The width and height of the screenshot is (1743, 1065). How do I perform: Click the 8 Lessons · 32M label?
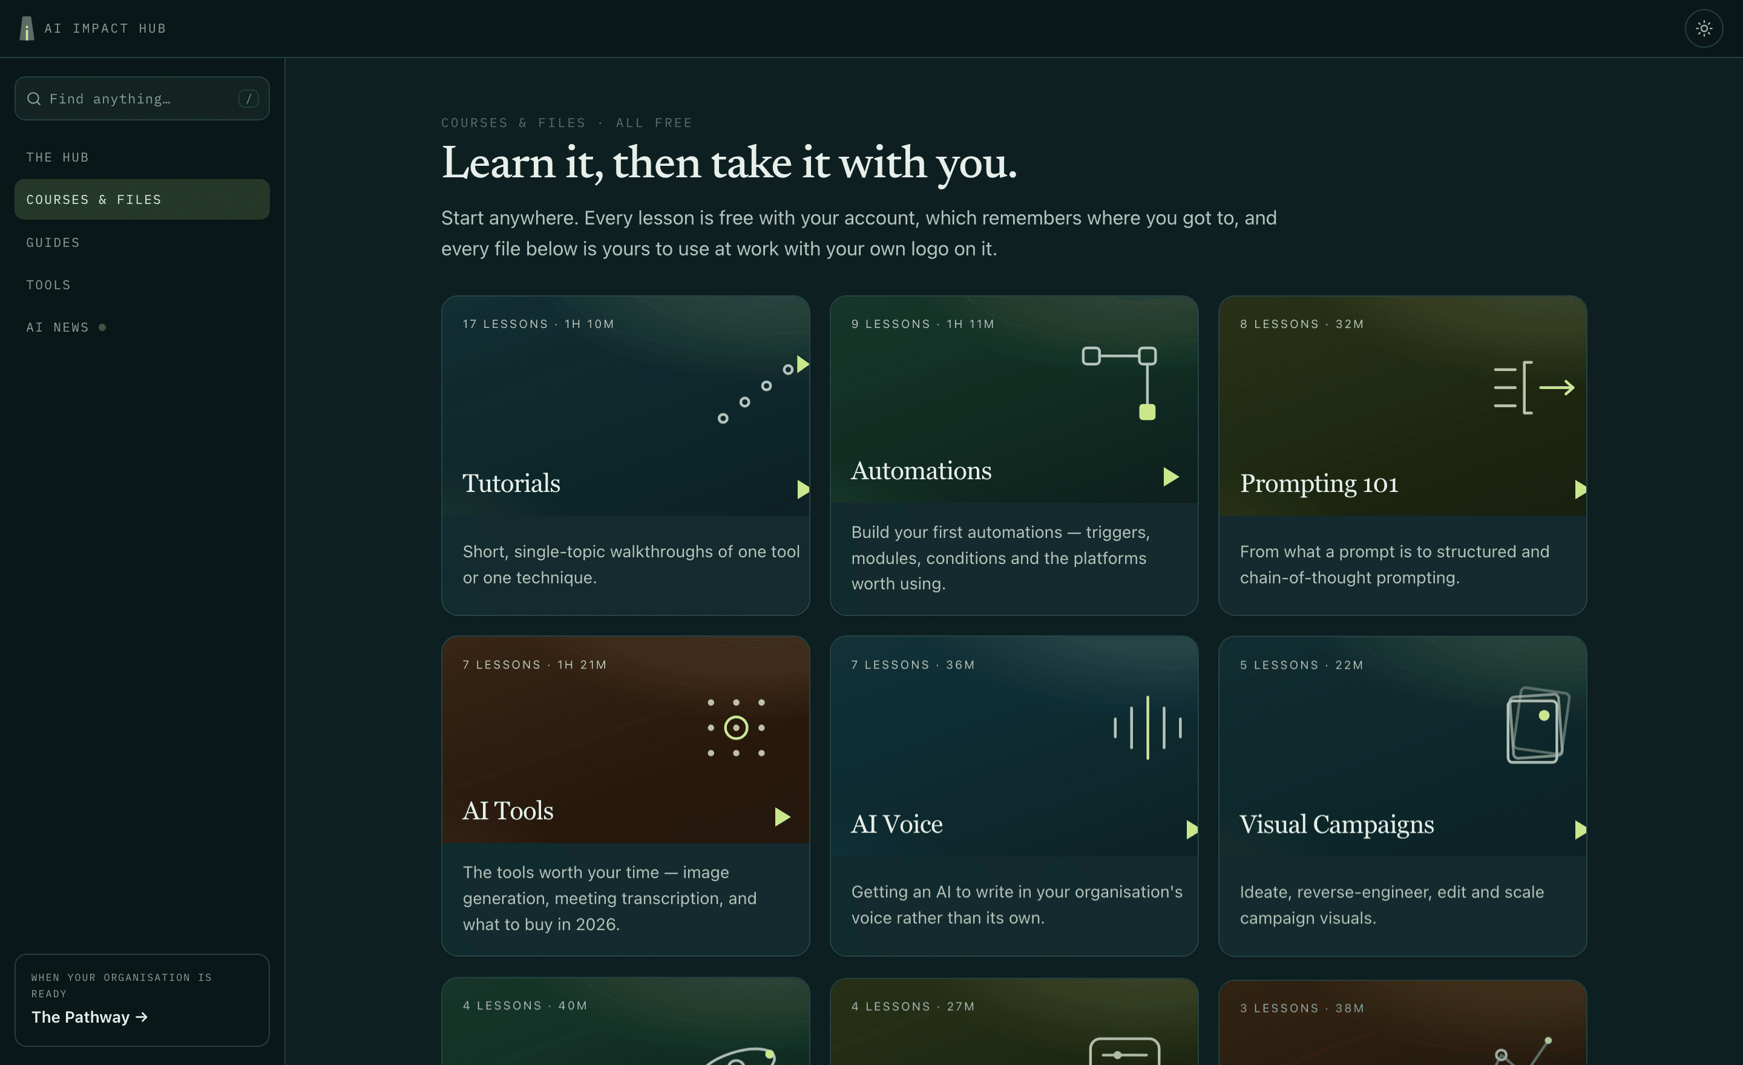click(1302, 324)
